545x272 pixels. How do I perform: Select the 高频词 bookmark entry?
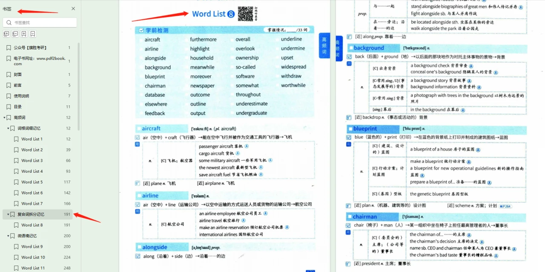click(x=20, y=118)
